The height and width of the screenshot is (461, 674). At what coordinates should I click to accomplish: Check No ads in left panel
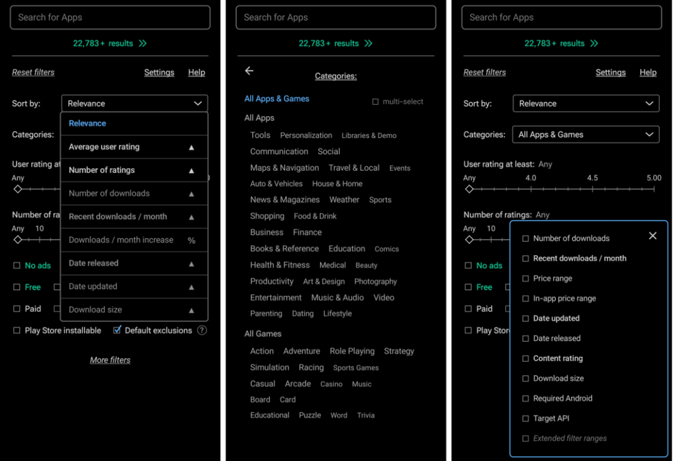[17, 266]
